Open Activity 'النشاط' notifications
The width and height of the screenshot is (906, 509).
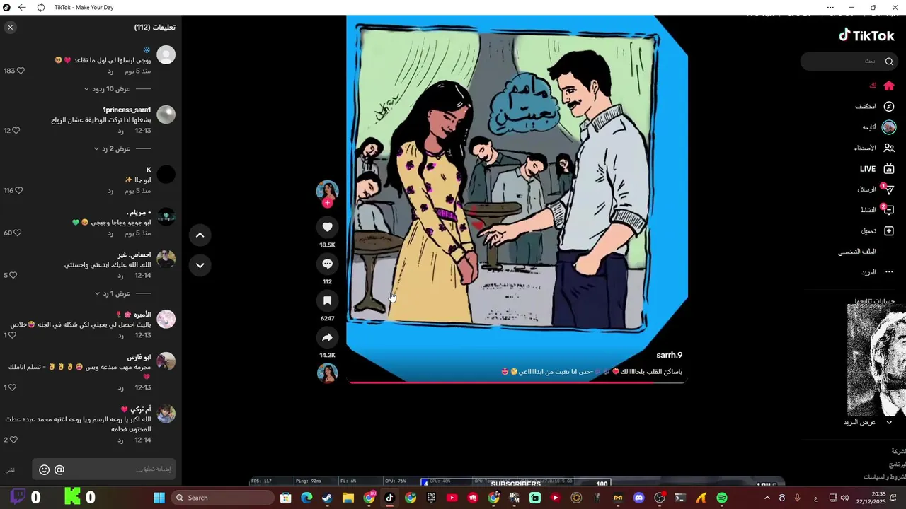(x=878, y=210)
